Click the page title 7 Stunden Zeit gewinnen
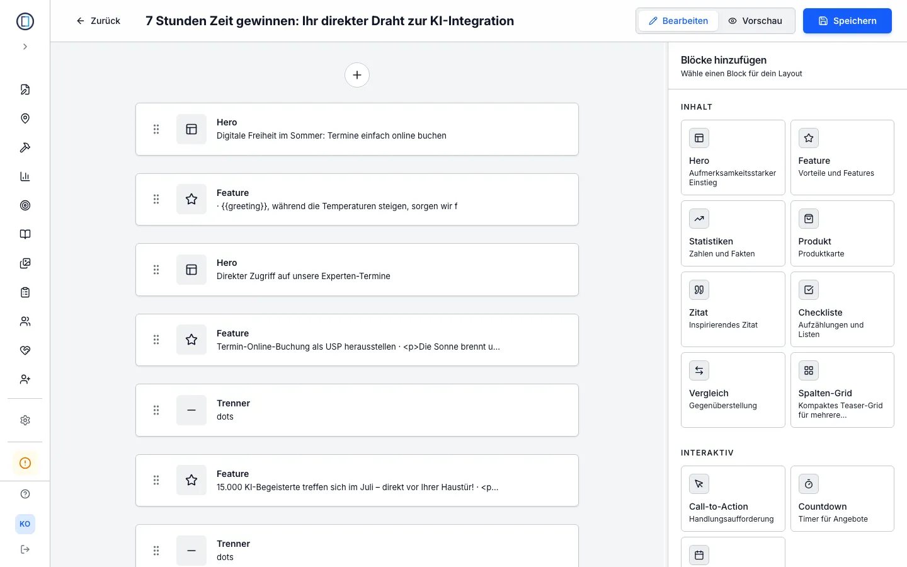Screen dimensions: 907x567 pyautogui.click(x=329, y=21)
